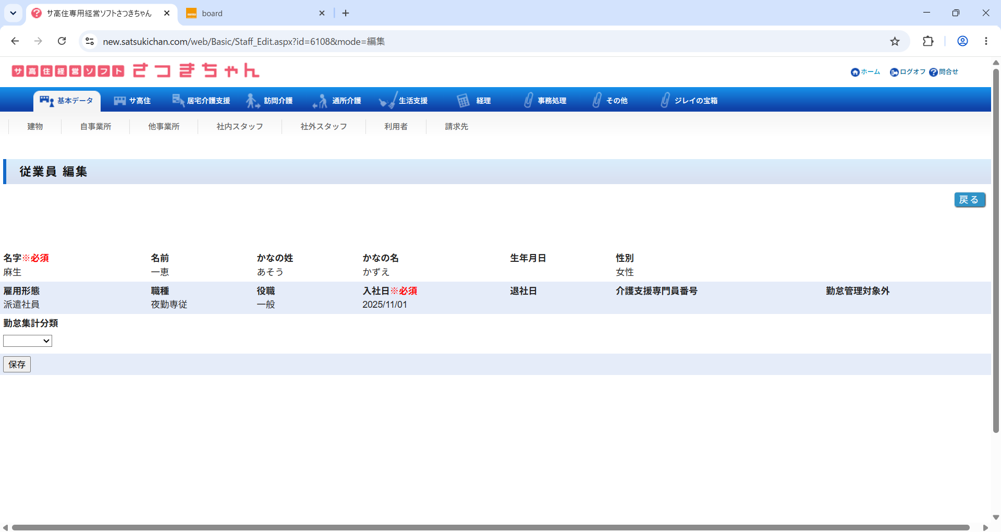Click the horizontal scrollbar right arrow
The image size is (1001, 532).
tap(985, 528)
